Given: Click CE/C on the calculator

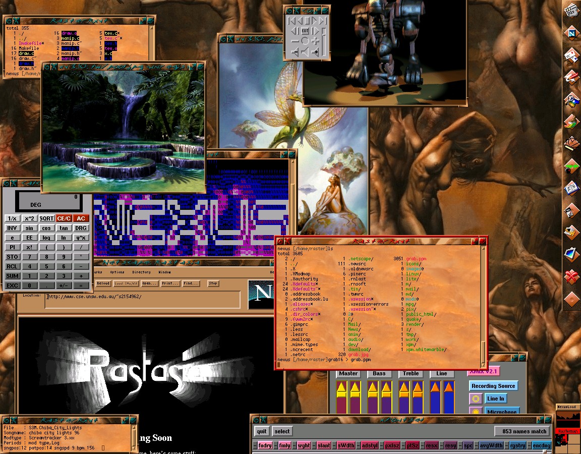Looking at the screenshot, I should [x=64, y=218].
